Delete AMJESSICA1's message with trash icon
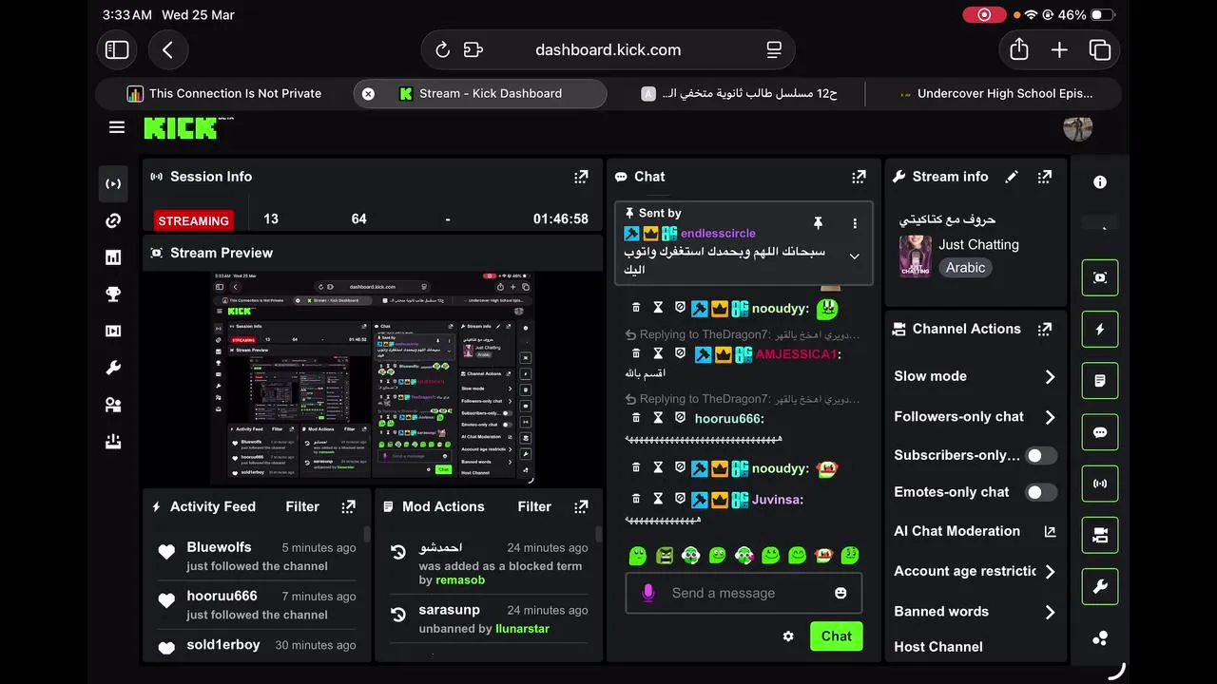1217x684 pixels. [x=636, y=353]
